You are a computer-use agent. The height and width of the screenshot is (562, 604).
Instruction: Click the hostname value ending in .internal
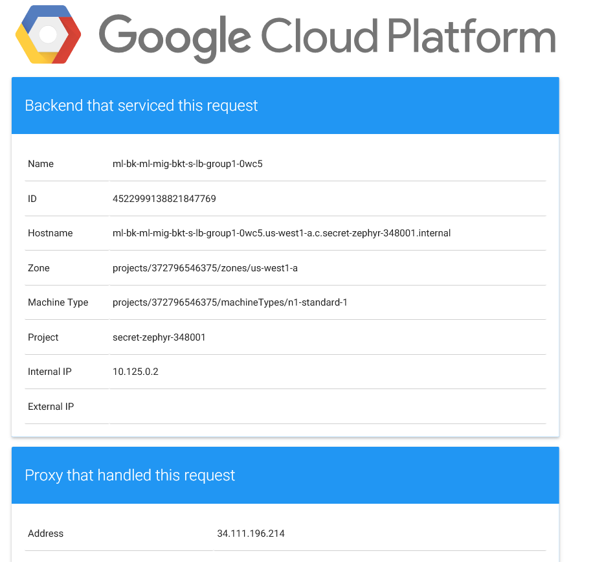(x=282, y=233)
